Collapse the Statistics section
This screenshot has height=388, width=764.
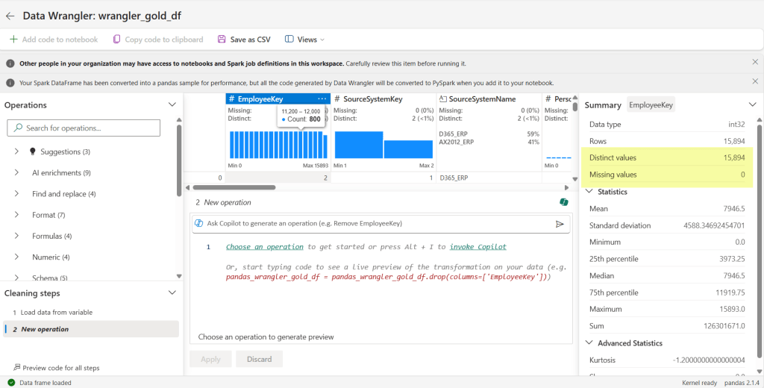[x=589, y=192]
